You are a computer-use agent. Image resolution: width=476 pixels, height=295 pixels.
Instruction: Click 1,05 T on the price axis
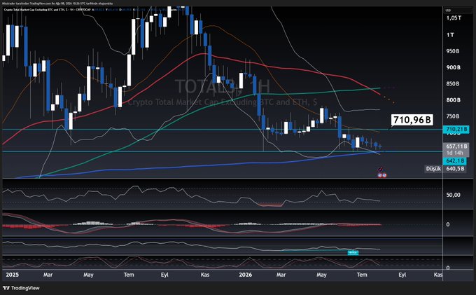[454, 18]
